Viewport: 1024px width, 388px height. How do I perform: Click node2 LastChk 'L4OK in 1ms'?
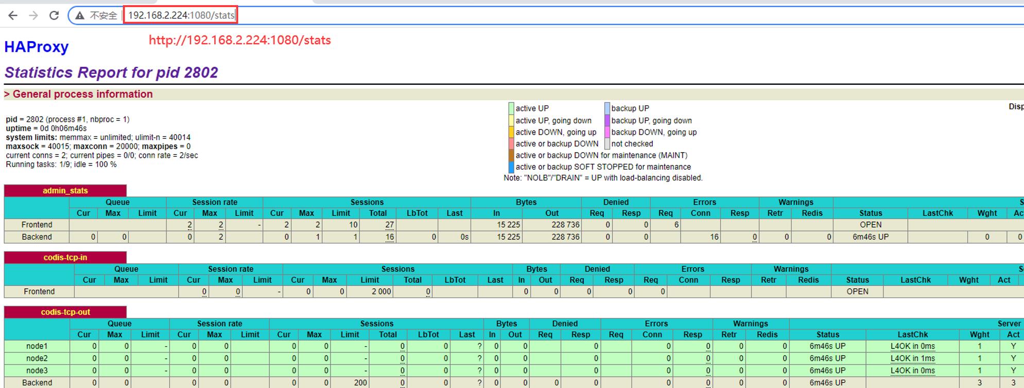pos(912,359)
